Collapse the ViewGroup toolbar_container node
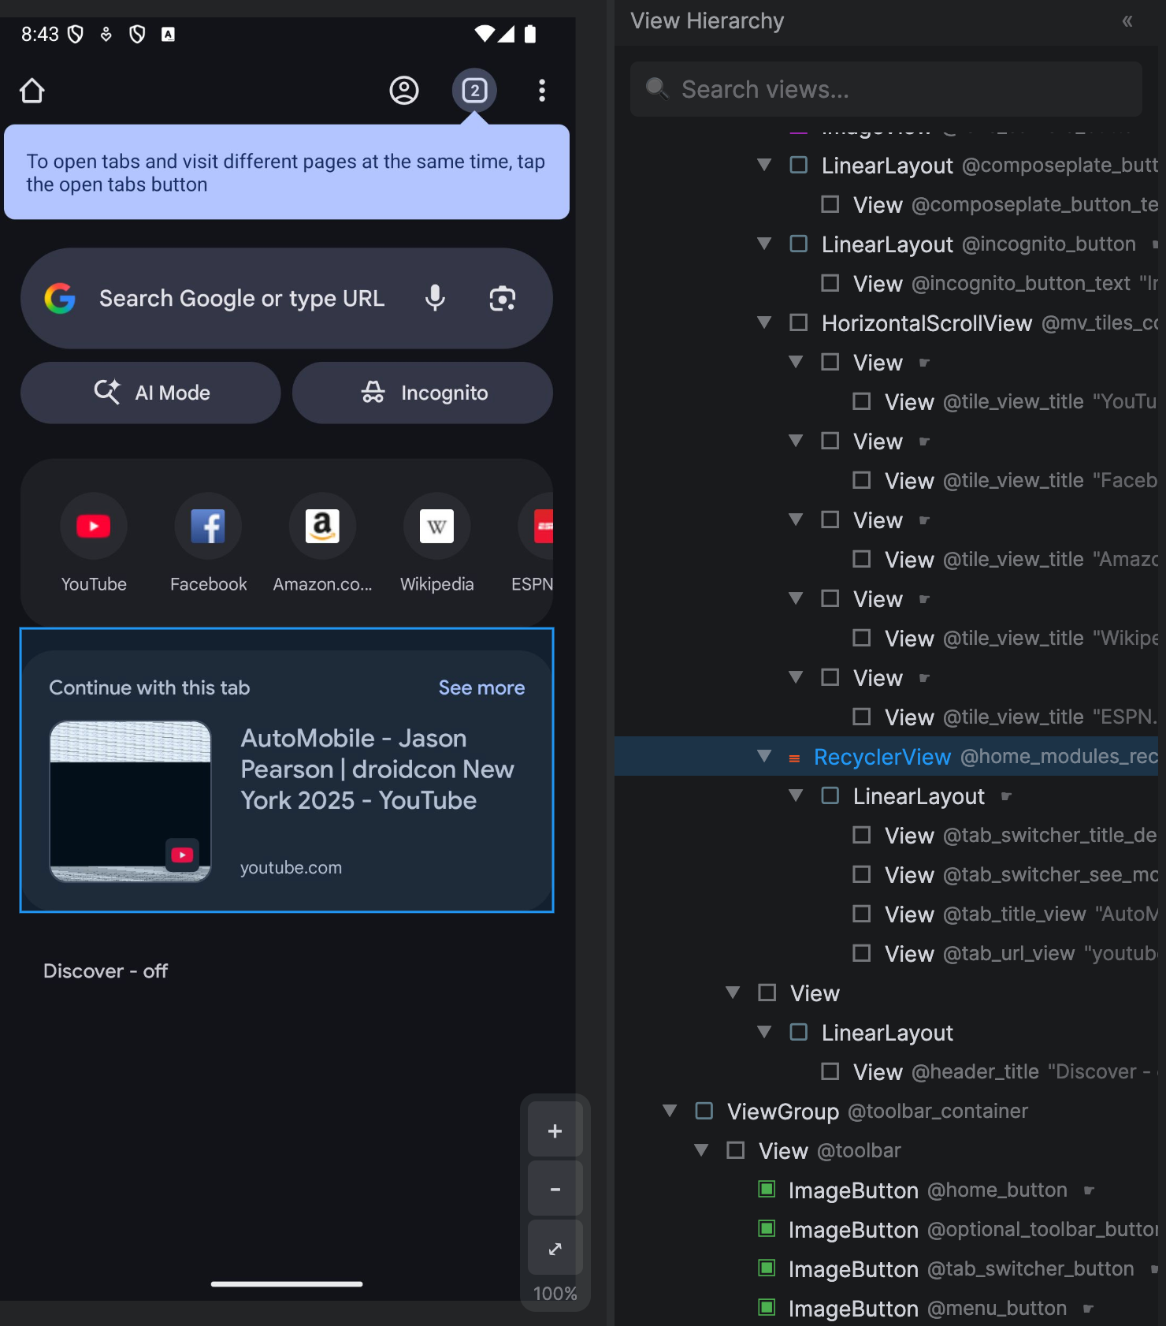Viewport: 1166px width, 1326px height. coord(670,1111)
